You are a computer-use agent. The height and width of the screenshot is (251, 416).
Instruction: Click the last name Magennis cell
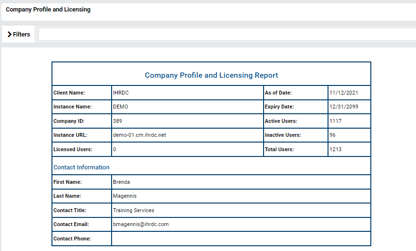point(241,196)
